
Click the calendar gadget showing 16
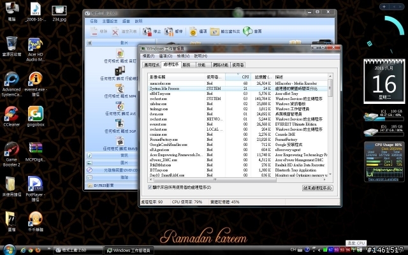click(x=384, y=82)
